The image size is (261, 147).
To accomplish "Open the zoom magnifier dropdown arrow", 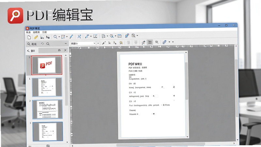I will 59,37.
